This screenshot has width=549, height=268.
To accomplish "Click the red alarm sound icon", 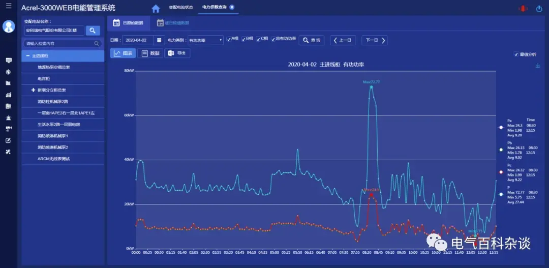I will pos(523,9).
